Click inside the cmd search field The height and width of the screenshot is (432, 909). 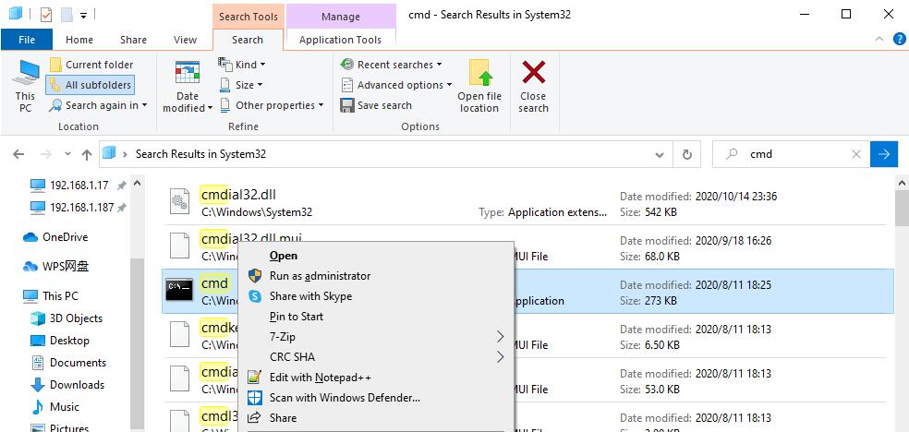click(x=794, y=154)
